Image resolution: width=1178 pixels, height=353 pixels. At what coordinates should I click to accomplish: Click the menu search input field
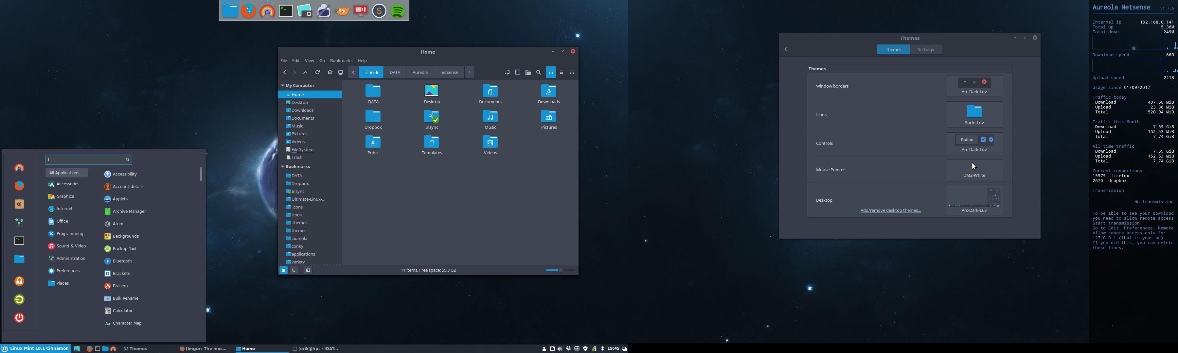click(89, 160)
